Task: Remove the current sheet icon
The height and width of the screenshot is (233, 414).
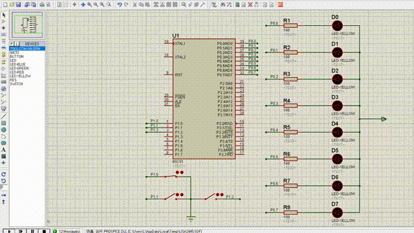Action: point(250,5)
